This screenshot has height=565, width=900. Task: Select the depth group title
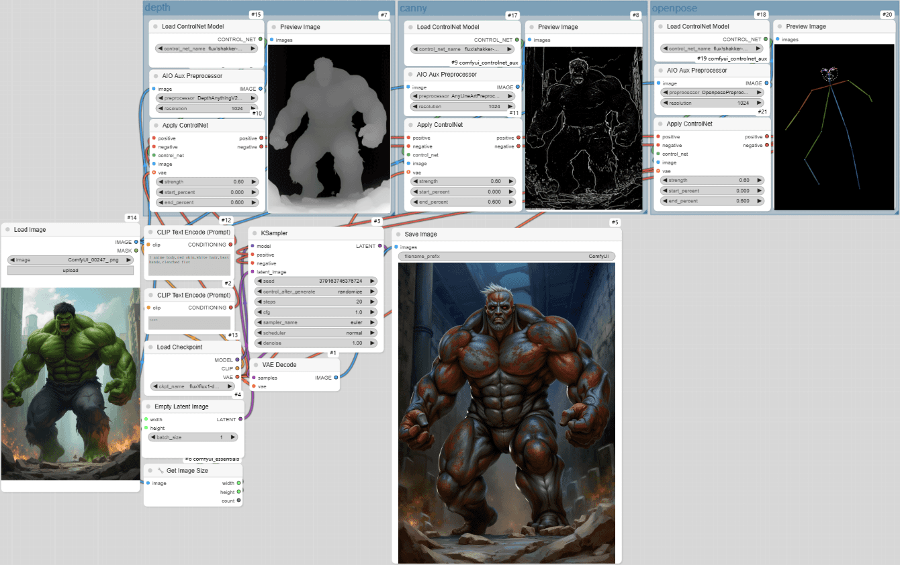pos(158,8)
